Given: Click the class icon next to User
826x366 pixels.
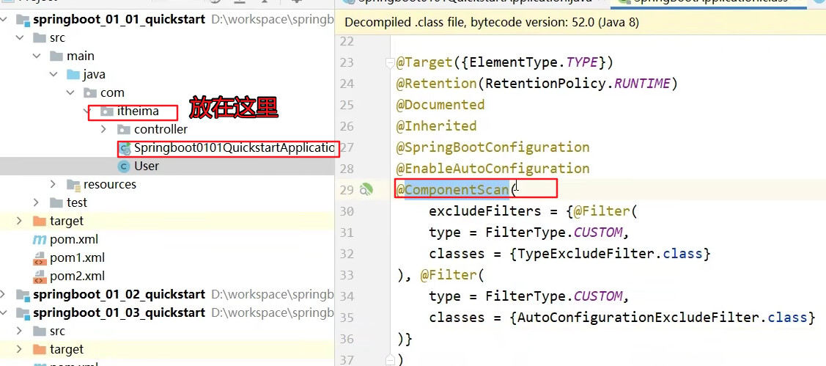Looking at the screenshot, I should click(124, 166).
